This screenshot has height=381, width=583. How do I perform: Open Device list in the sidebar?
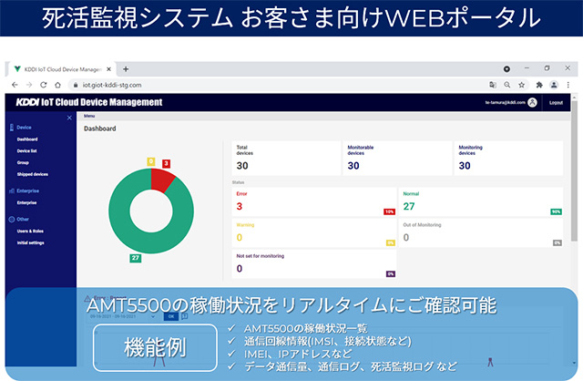coord(26,151)
